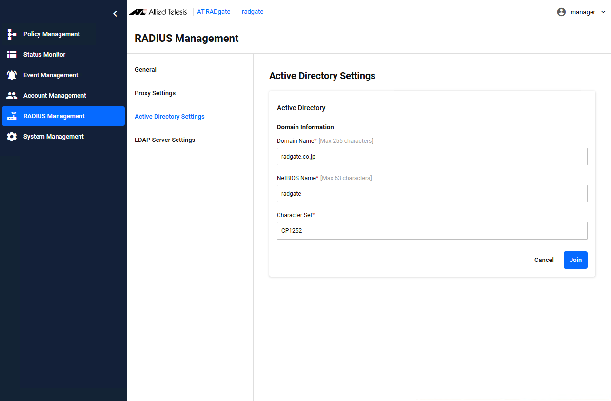Open the General settings tab

click(145, 70)
